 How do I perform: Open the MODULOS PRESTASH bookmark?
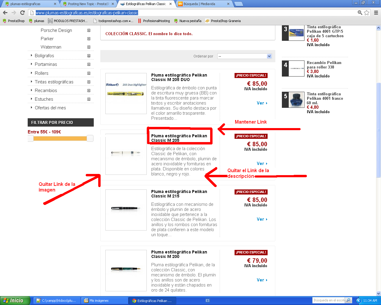pyautogui.click(x=68, y=21)
